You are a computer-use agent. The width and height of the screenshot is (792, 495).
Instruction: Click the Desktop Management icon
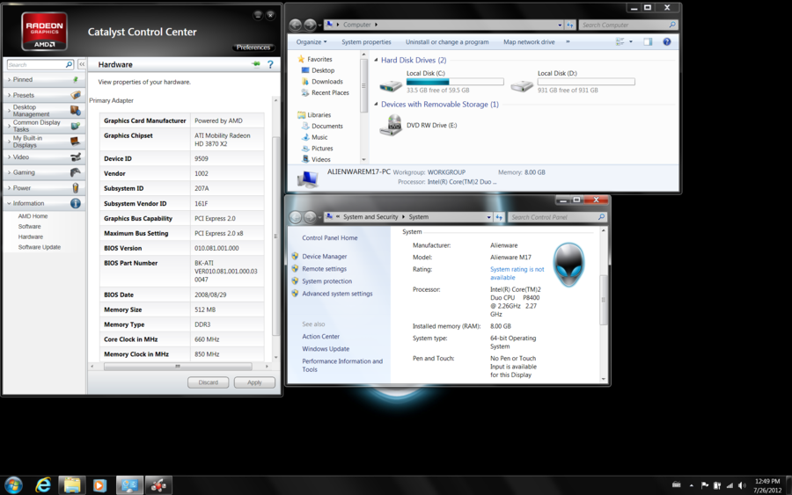pos(76,110)
